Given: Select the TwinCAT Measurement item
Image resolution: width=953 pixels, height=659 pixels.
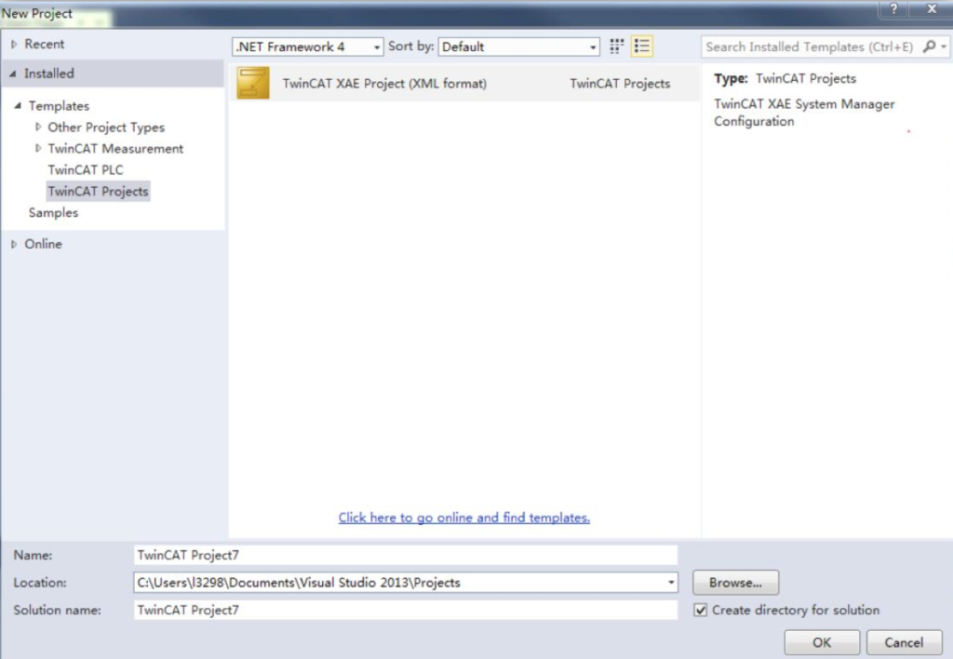Looking at the screenshot, I should (115, 149).
